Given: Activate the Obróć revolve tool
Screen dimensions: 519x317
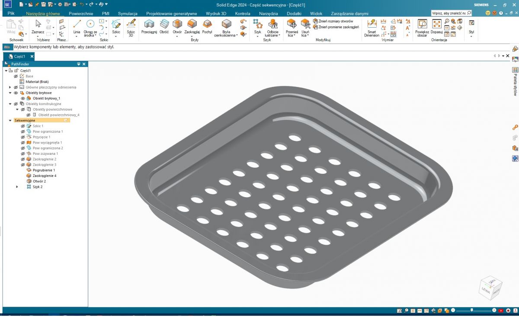Looking at the screenshot, I should pyautogui.click(x=164, y=26).
